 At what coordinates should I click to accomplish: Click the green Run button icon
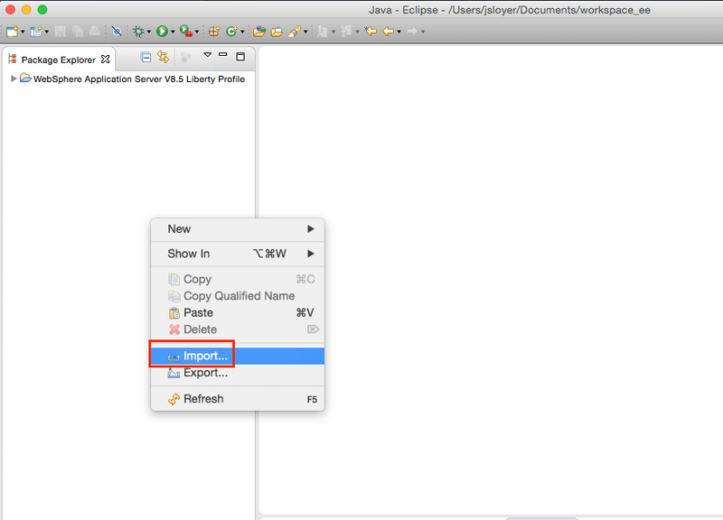pos(162,32)
